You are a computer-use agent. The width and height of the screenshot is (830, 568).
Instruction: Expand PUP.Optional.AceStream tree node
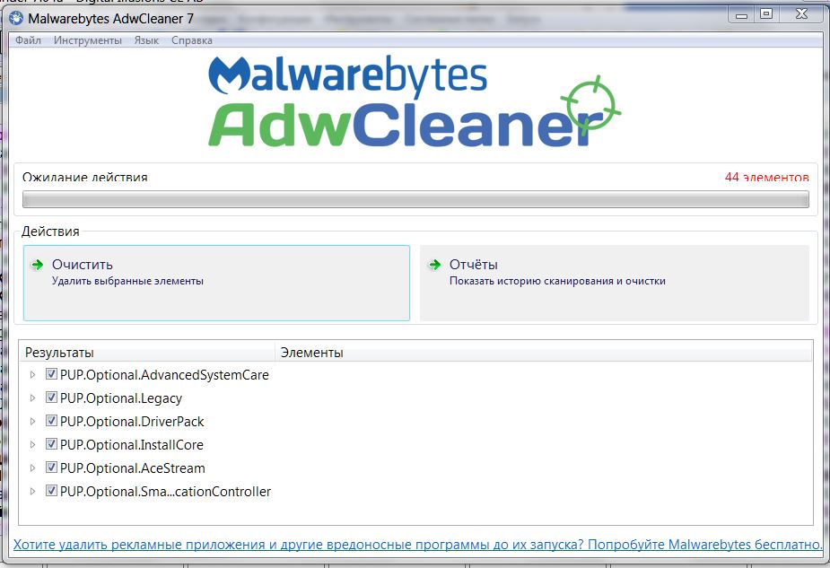tap(32, 468)
